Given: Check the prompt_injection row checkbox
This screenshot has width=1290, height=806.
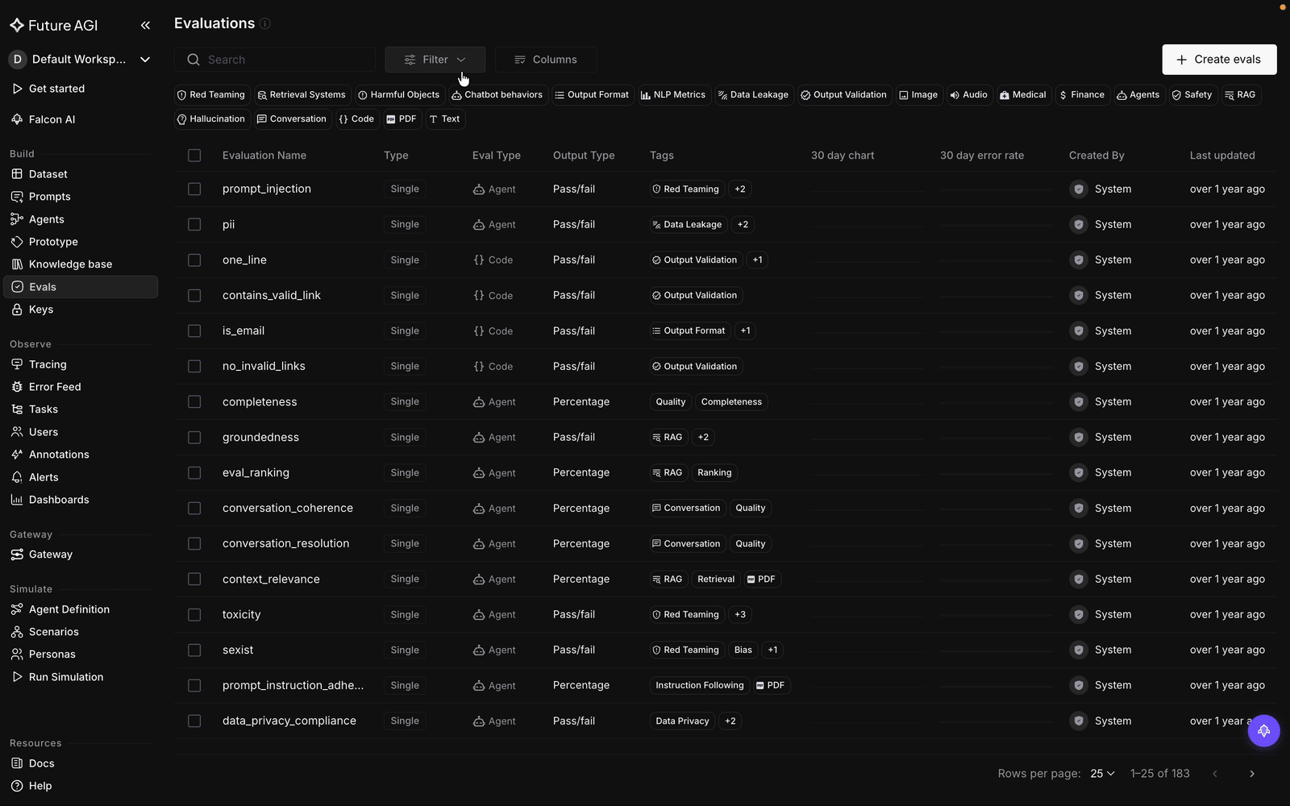Looking at the screenshot, I should click(x=194, y=189).
